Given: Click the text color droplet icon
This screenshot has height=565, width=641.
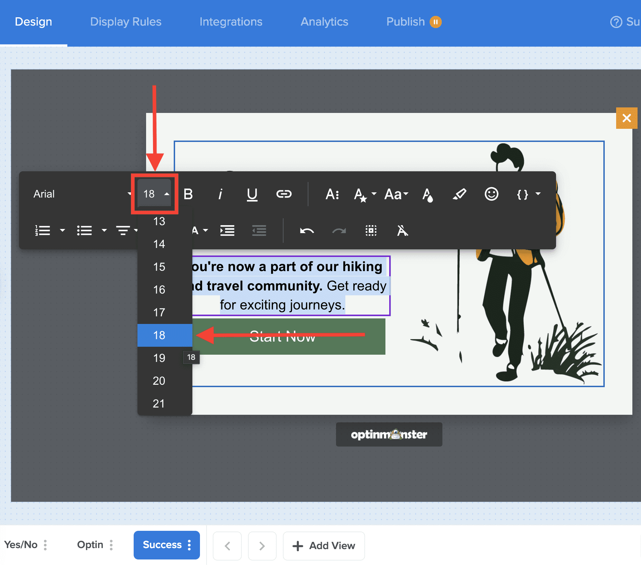Looking at the screenshot, I should point(428,195).
